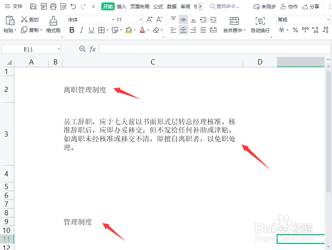This screenshot has height=250, width=332.
Task: Apply percent (%) number format
Action: coord(295,30)
